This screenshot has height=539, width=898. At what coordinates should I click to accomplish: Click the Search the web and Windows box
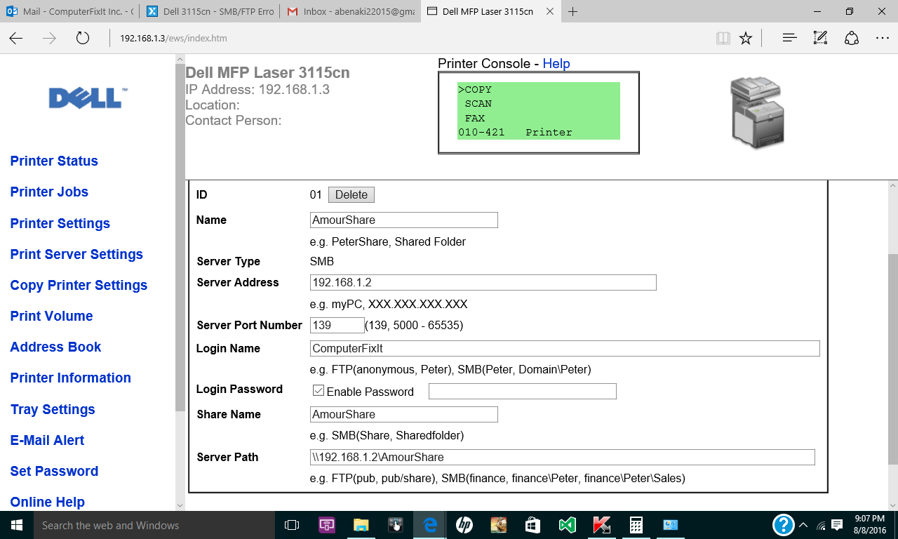click(154, 525)
